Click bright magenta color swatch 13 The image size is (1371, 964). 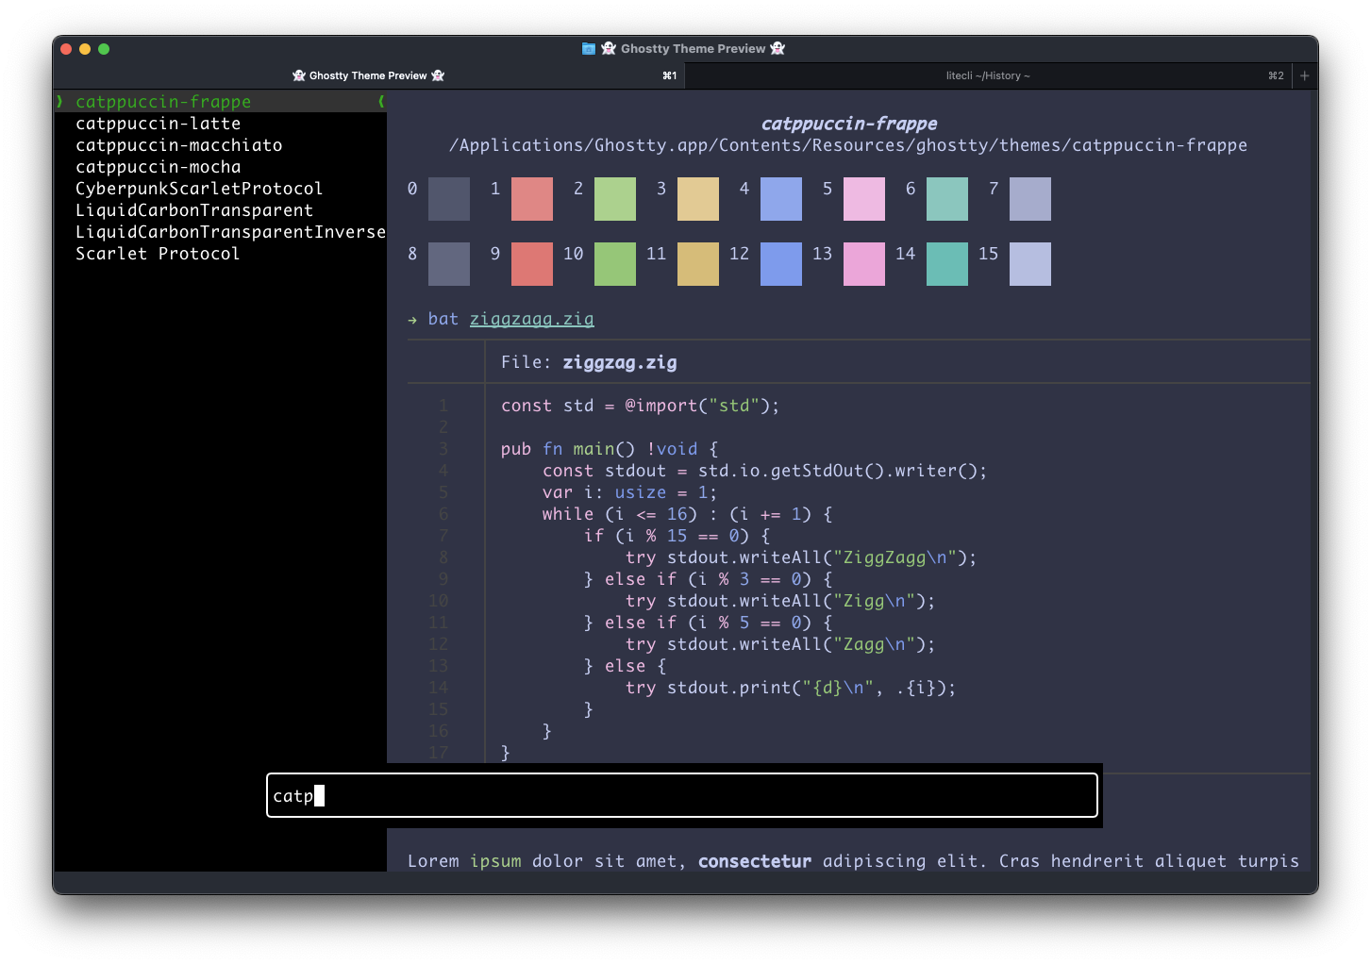tap(864, 264)
